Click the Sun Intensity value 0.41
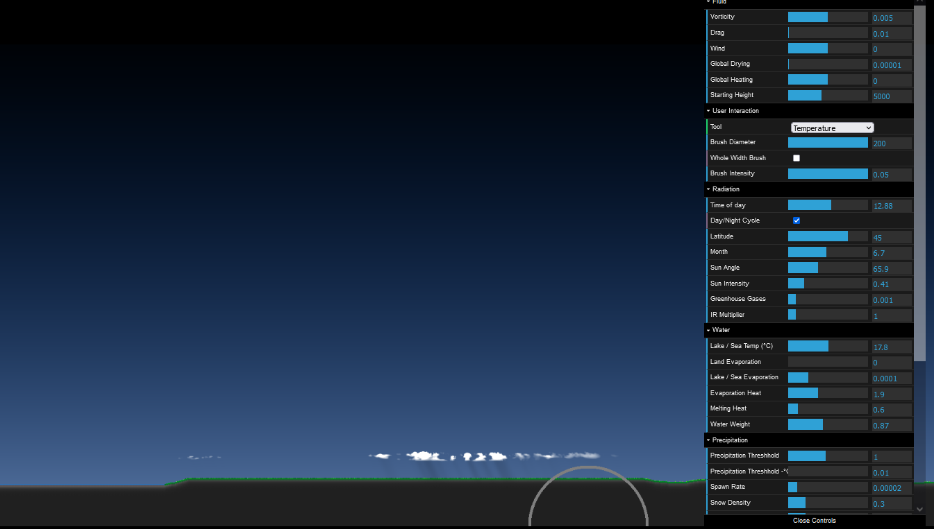Screen dimensions: 934x529 [x=892, y=284]
